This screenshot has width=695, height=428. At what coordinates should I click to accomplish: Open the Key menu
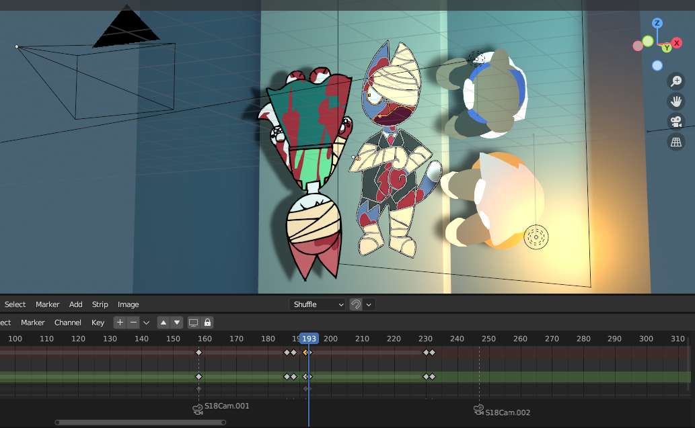point(98,323)
